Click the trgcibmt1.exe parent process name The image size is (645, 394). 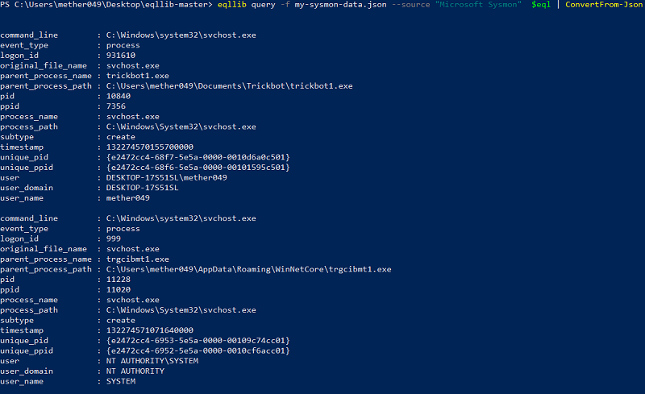[137, 259]
